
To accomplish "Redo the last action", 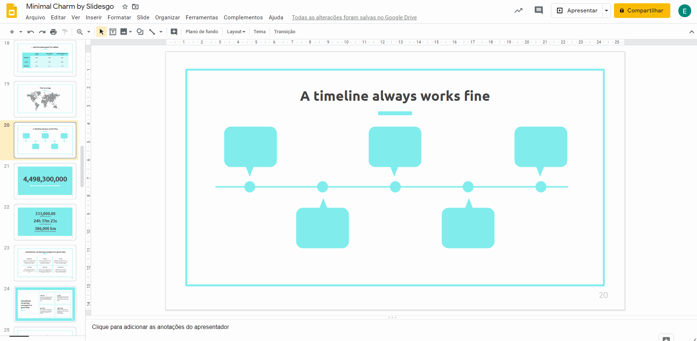I will [x=42, y=32].
